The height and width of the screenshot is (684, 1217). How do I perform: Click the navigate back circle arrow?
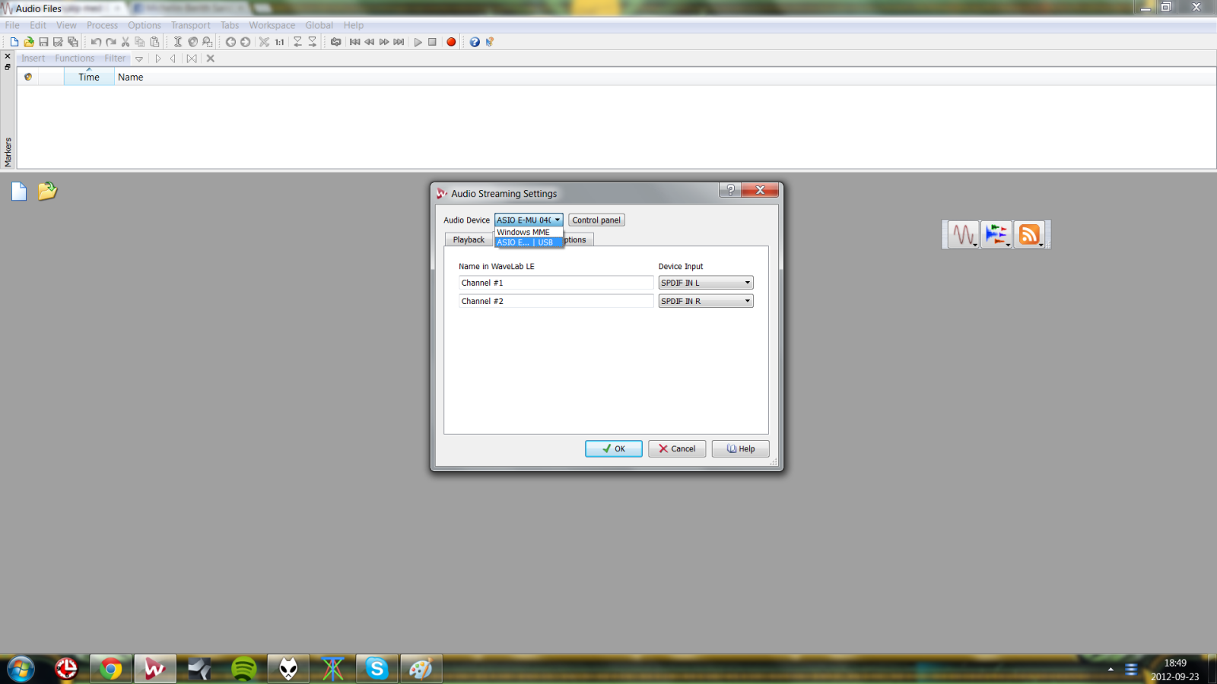pos(230,42)
